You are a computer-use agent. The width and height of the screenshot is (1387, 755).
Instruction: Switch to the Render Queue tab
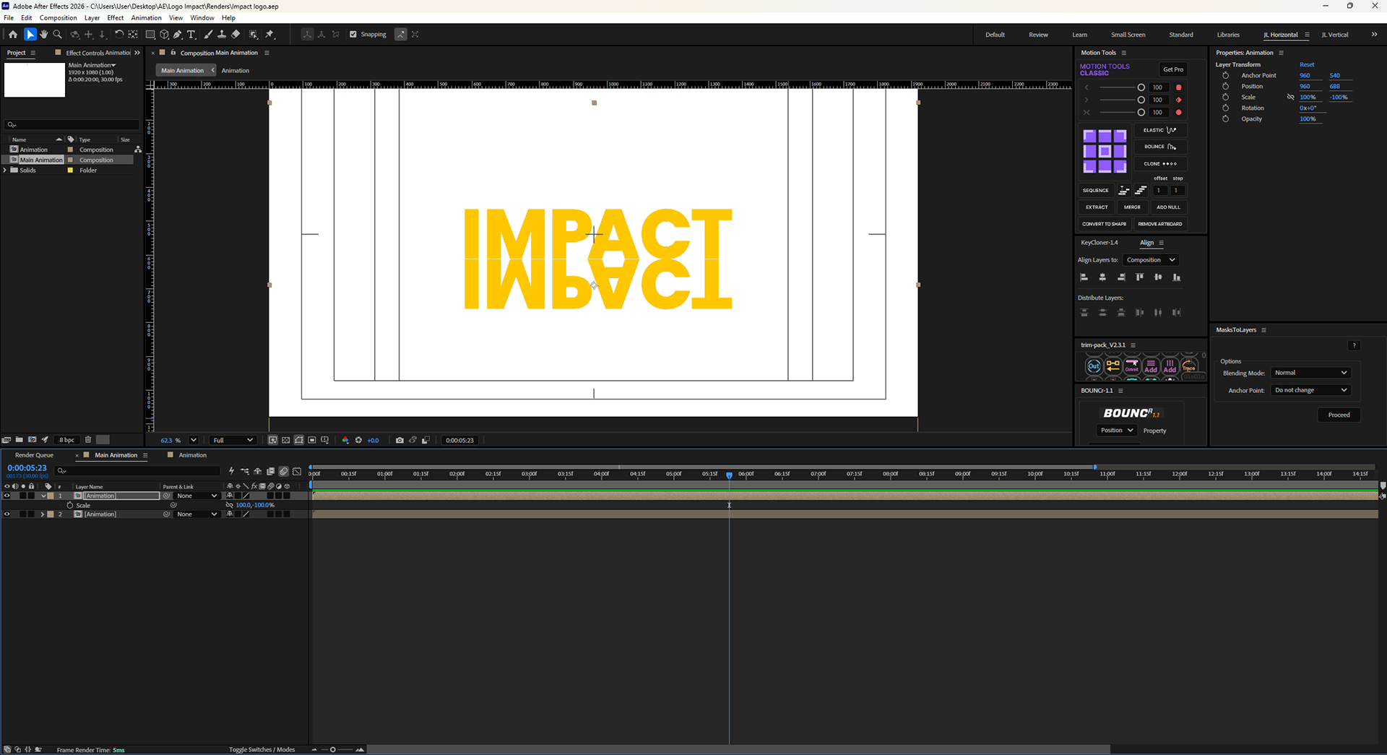click(x=34, y=456)
